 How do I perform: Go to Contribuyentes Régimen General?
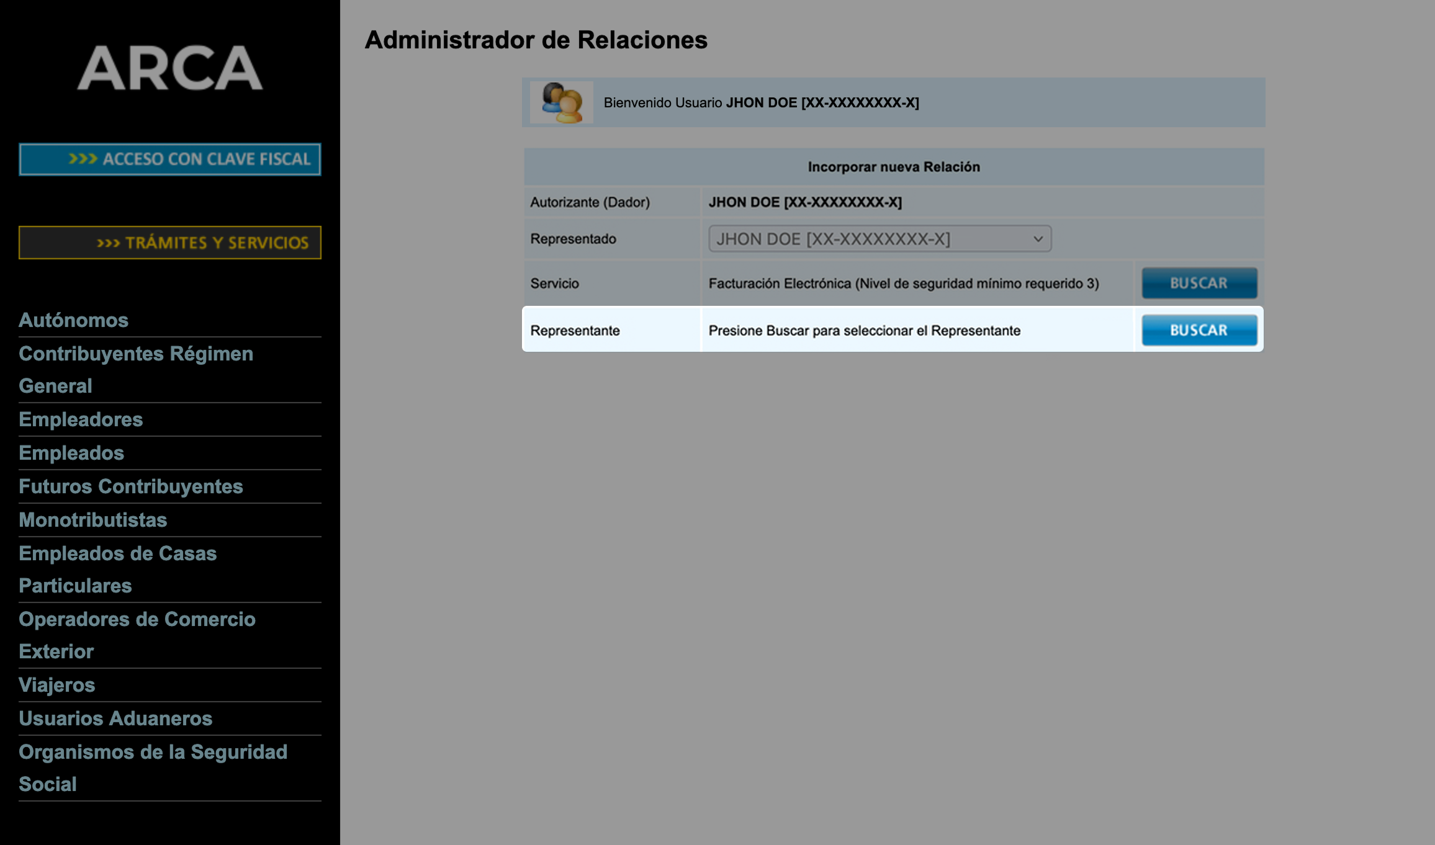[x=136, y=369]
